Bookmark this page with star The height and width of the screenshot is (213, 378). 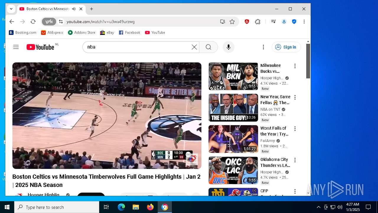click(232, 22)
